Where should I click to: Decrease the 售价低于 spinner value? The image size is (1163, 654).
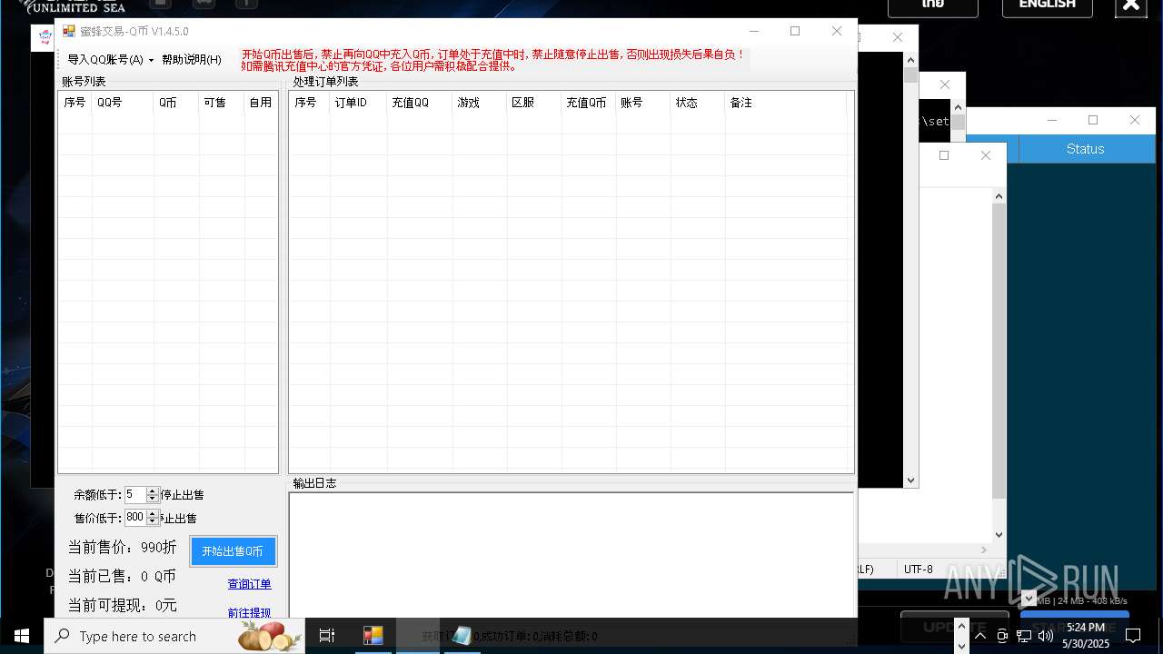(x=153, y=521)
